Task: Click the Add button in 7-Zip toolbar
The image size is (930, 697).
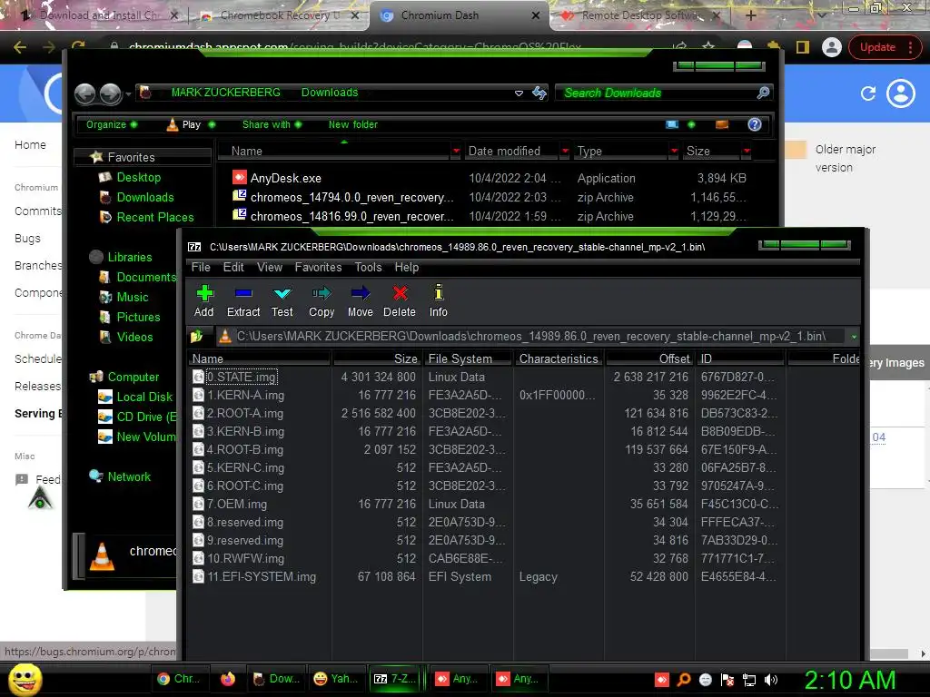Action: click(204, 300)
